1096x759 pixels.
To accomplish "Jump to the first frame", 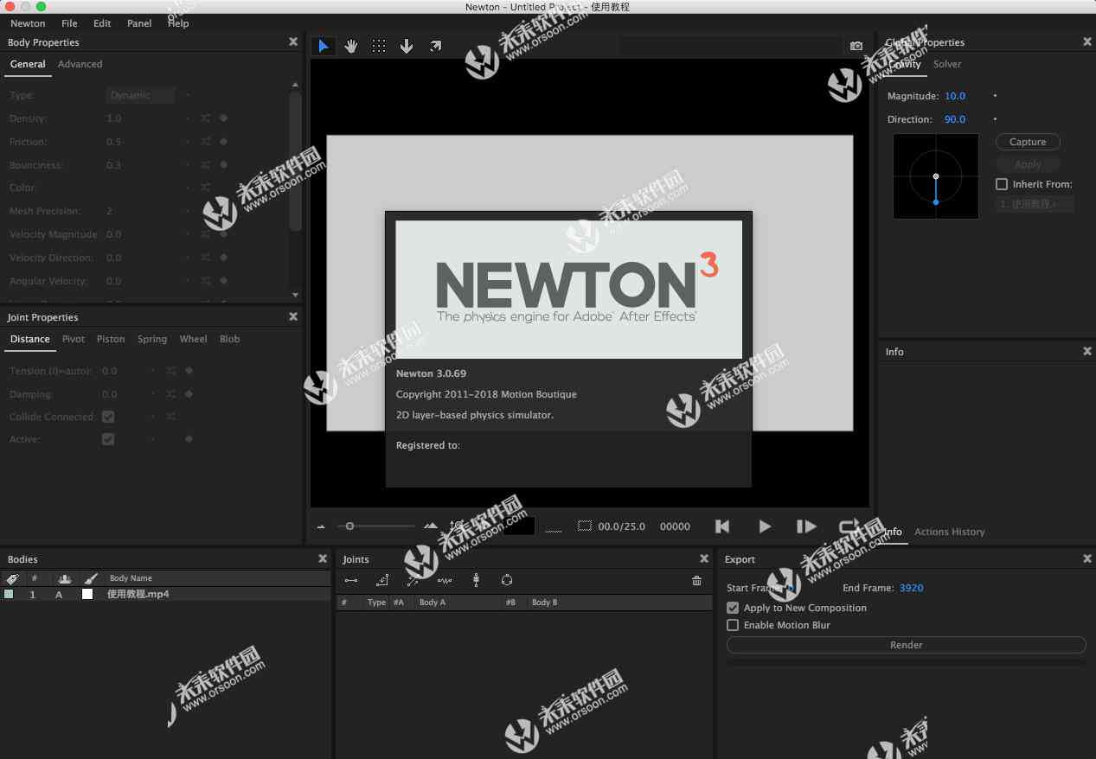I will [722, 526].
